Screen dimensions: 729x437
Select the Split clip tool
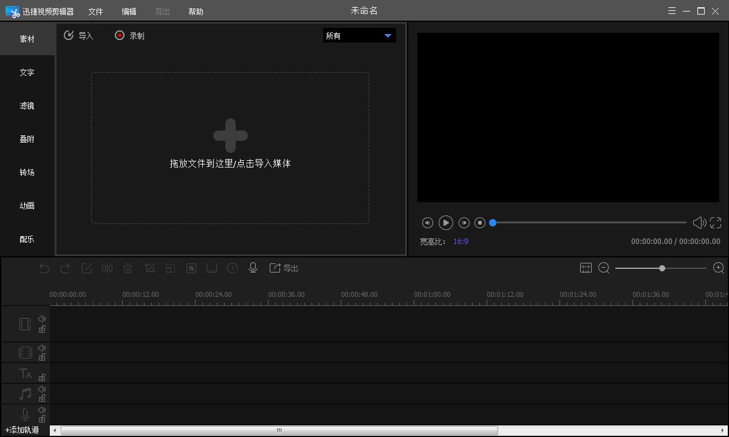107,268
